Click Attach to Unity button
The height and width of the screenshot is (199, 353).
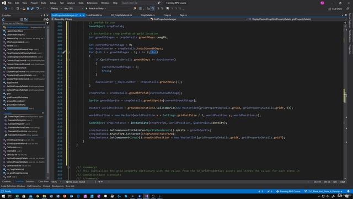click(x=94, y=9)
